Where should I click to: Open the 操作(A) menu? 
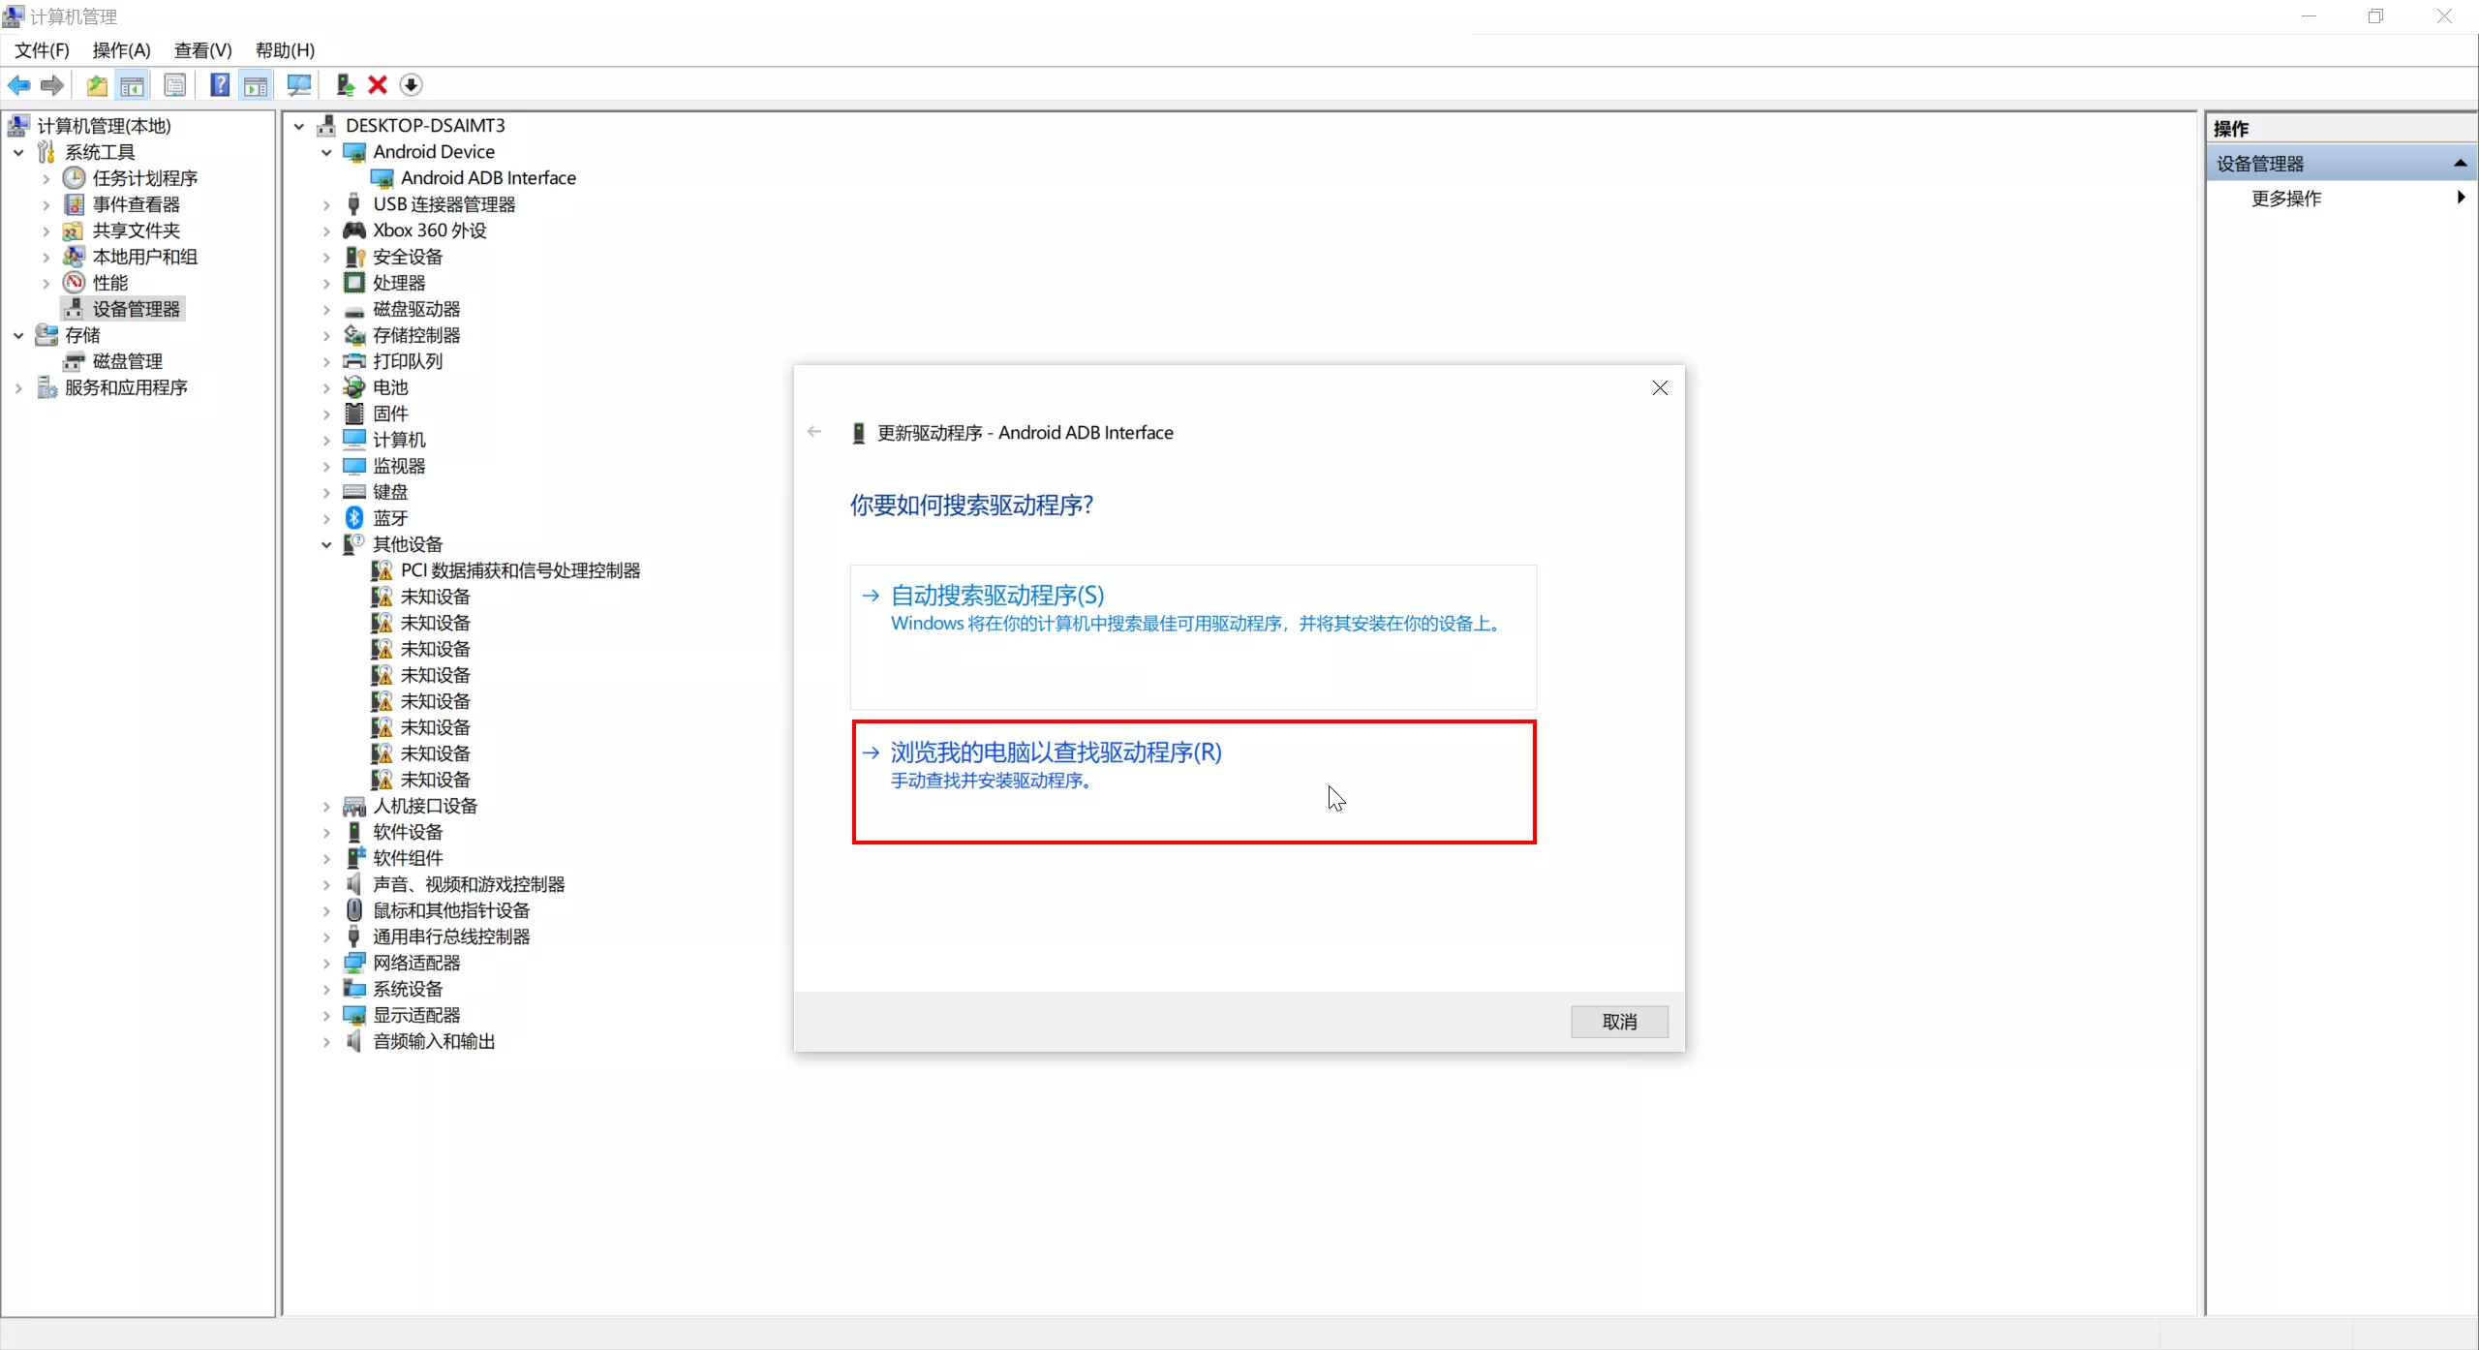(x=121, y=50)
